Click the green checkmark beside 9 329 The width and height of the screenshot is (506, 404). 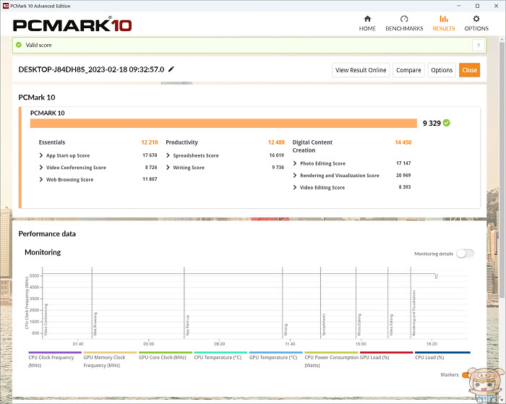click(x=446, y=123)
